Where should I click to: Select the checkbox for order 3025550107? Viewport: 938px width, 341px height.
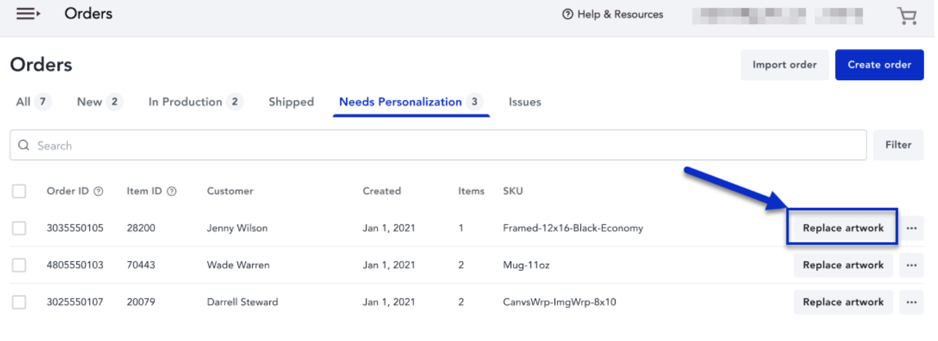click(x=19, y=302)
